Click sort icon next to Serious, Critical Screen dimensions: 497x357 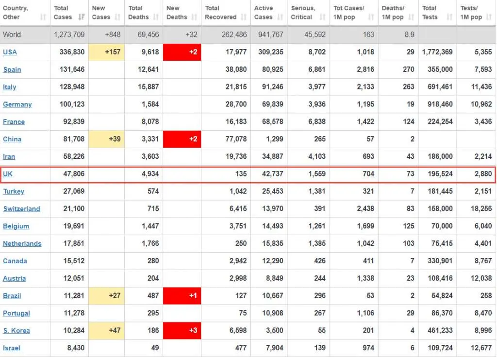pos(322,17)
